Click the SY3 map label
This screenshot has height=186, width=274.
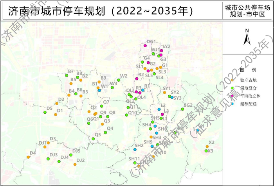coord(178,98)
